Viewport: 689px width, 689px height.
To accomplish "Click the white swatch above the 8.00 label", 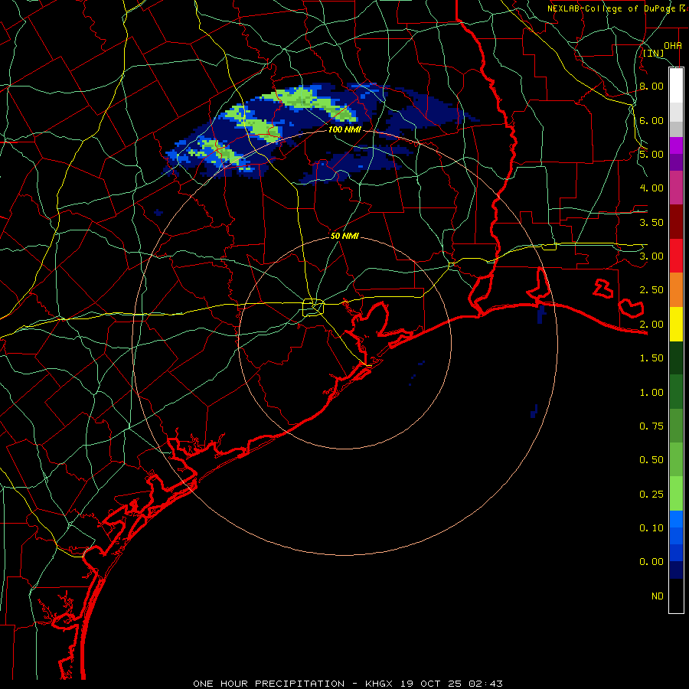I will coord(676,85).
